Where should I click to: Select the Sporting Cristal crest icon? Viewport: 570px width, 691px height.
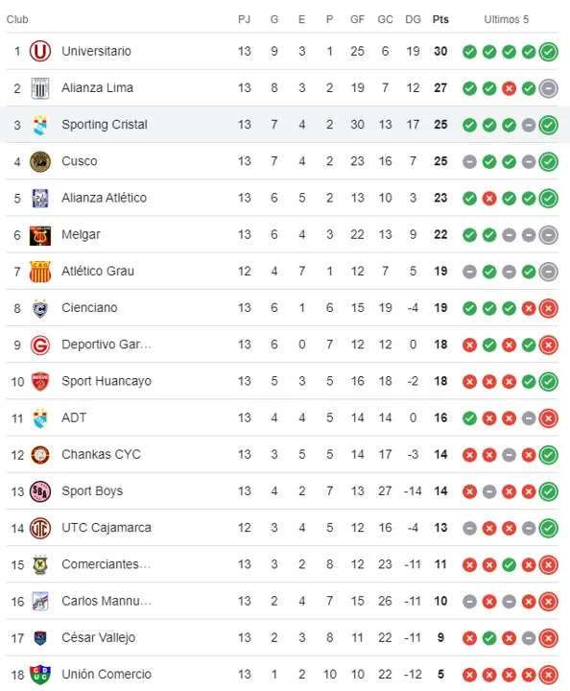(40, 125)
